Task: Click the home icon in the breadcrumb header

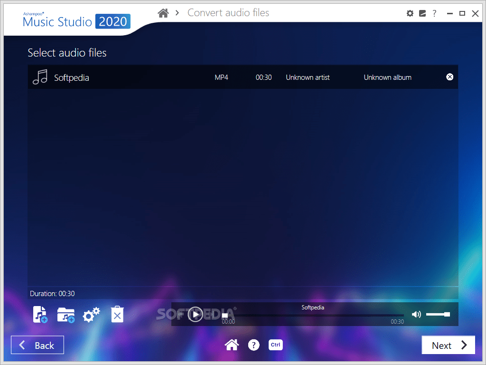Action: tap(163, 13)
